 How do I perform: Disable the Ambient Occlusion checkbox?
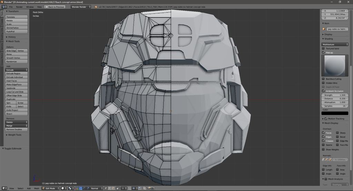click(x=323, y=91)
